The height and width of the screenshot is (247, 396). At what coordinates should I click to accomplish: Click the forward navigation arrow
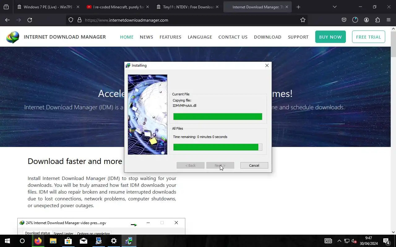coord(19,20)
